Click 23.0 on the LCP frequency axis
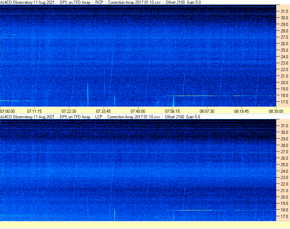This screenshot has height=229, width=290. (x=284, y=177)
